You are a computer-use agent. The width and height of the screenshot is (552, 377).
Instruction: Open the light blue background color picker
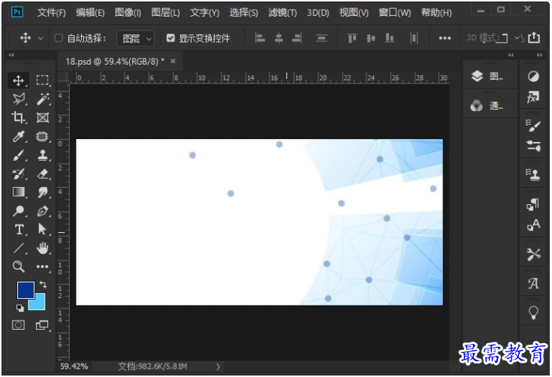39,303
